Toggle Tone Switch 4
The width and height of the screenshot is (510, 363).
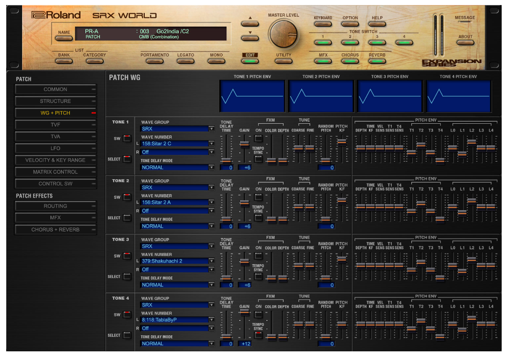(x=404, y=43)
